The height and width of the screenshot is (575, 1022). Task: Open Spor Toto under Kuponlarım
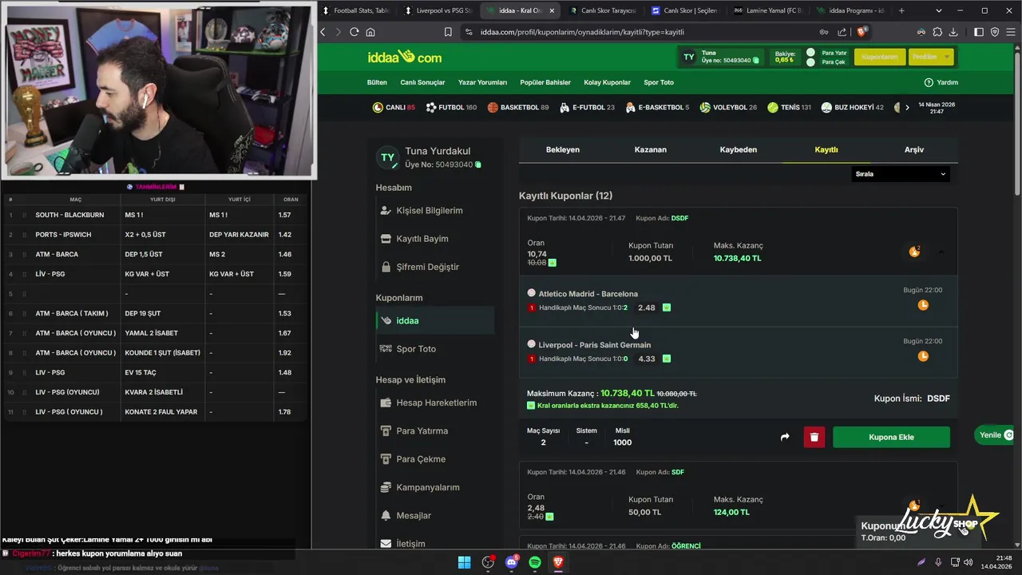[416, 349]
